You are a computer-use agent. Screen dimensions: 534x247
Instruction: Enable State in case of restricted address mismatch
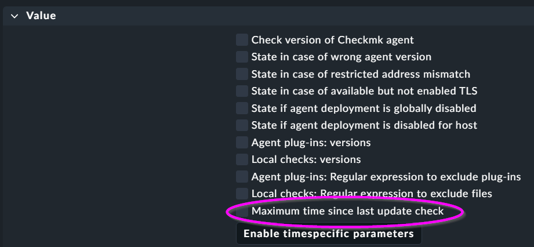click(242, 74)
